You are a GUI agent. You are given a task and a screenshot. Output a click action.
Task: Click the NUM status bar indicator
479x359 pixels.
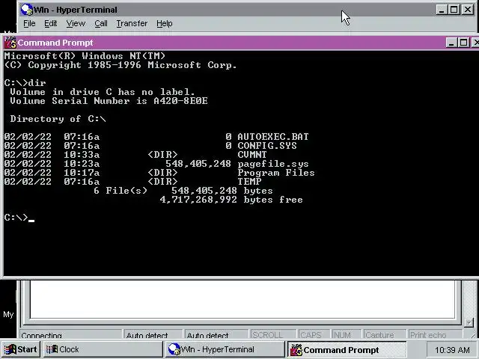point(346,335)
